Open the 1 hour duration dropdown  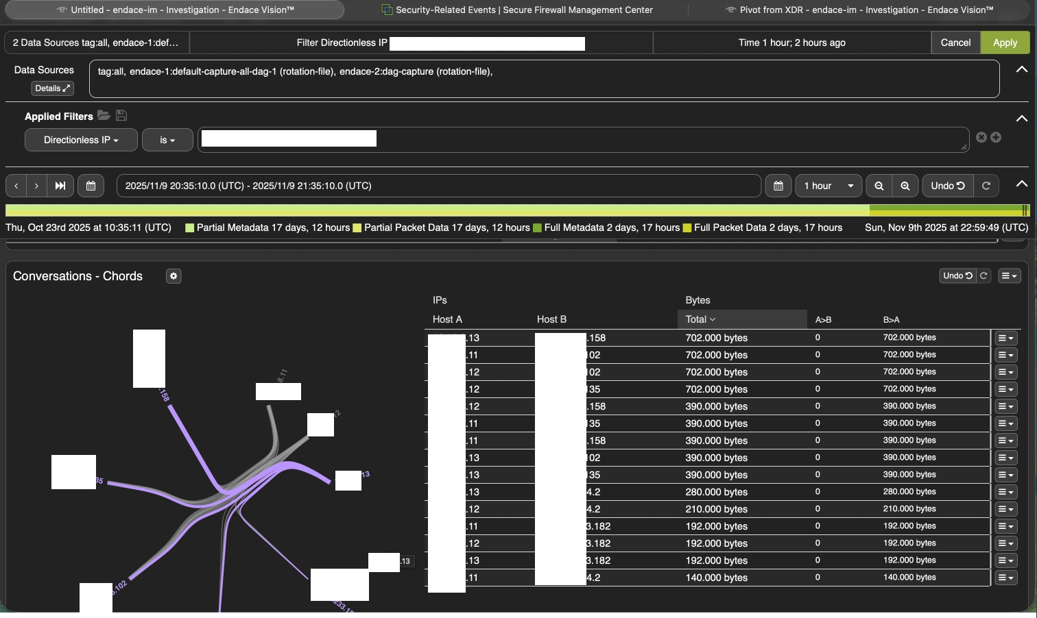(828, 186)
